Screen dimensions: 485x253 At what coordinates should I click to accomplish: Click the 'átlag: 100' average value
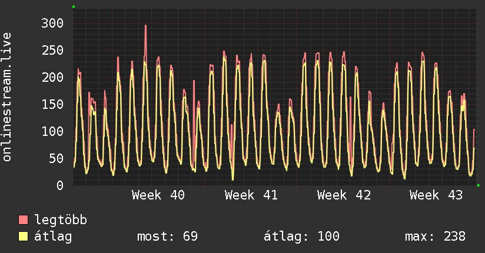tap(301, 237)
